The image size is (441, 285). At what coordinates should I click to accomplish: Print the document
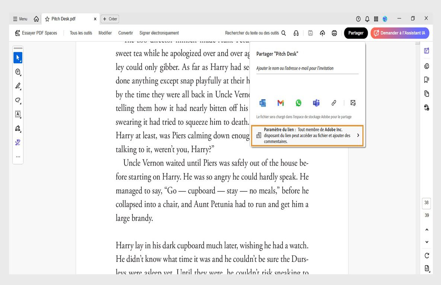click(334, 33)
